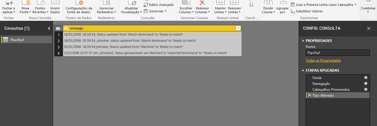This screenshot has width=377, height=126.
Task: Collapse the Consultas pane with the chevron
Action: click(49, 28)
